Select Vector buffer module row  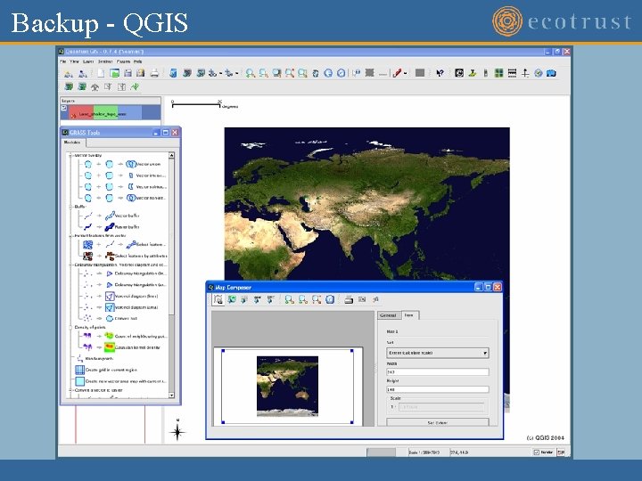tap(110, 216)
